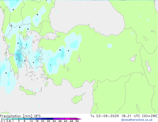The image size is (158, 122).
Task: Click the '5' legend scale value
Action: click(x=24, y=121)
